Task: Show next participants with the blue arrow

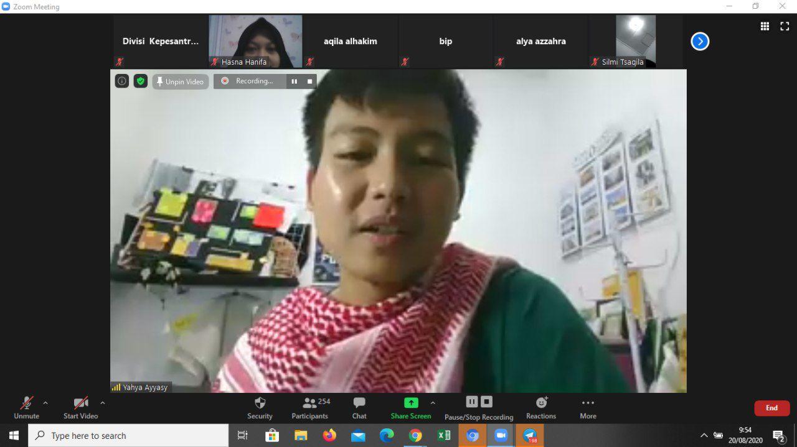Action: [700, 42]
